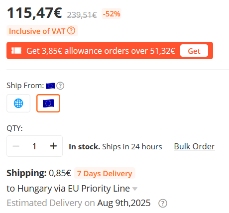Click the -52% discount badge

point(112,13)
